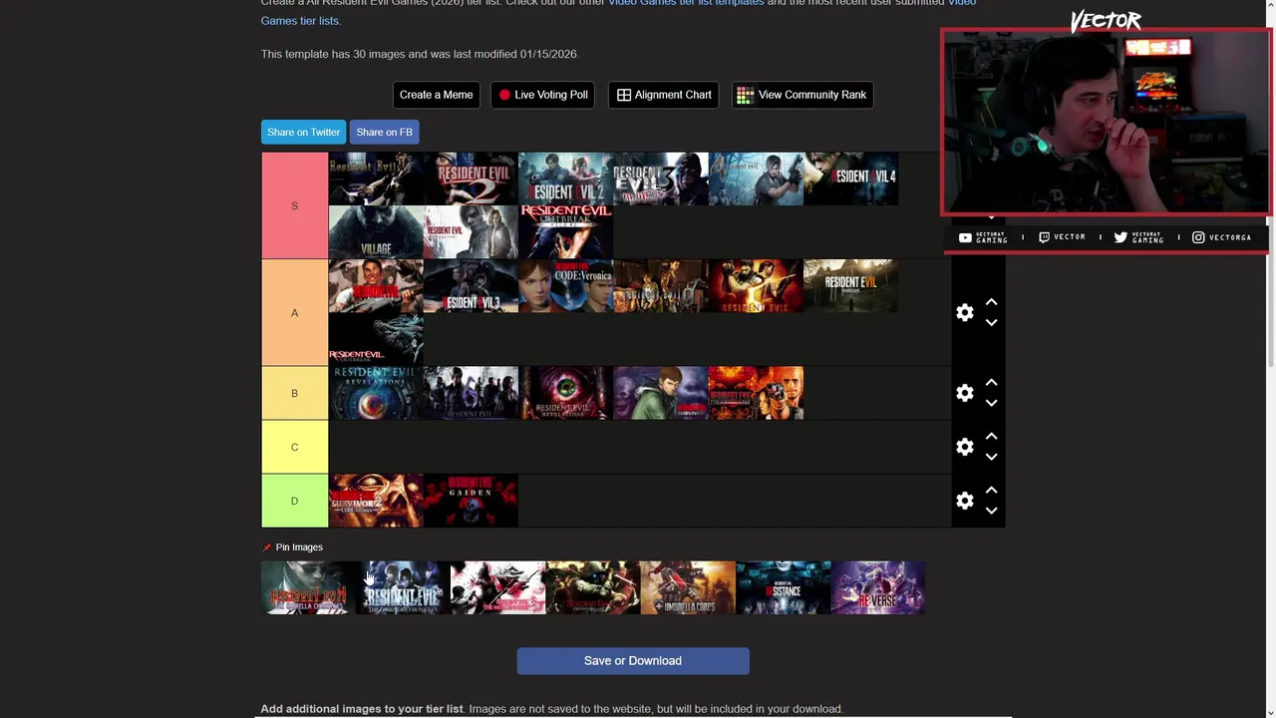View Community Rank for this template
Viewport: 1276px width, 718px height.
click(x=802, y=95)
